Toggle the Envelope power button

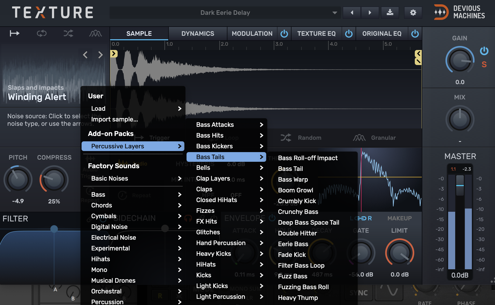[272, 218]
